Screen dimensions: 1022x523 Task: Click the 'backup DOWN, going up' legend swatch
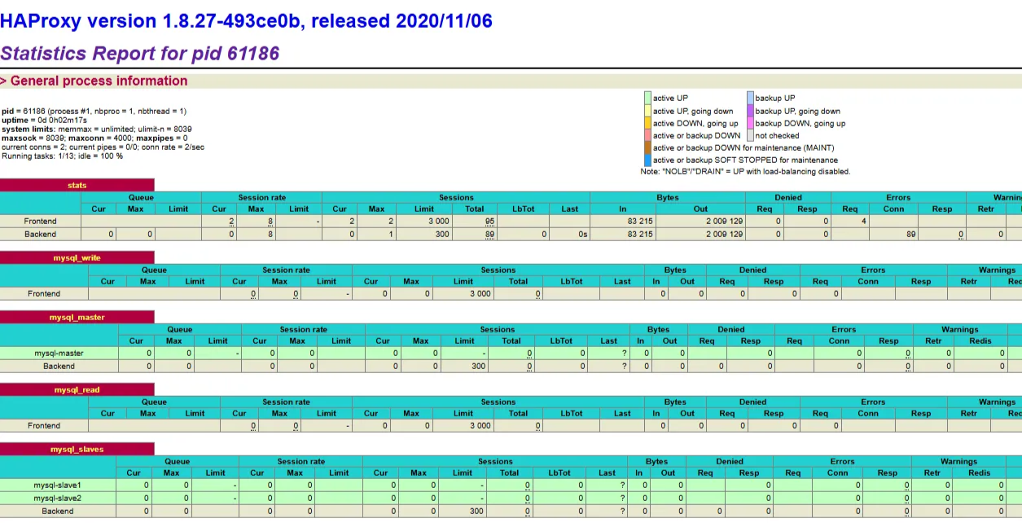(x=750, y=123)
